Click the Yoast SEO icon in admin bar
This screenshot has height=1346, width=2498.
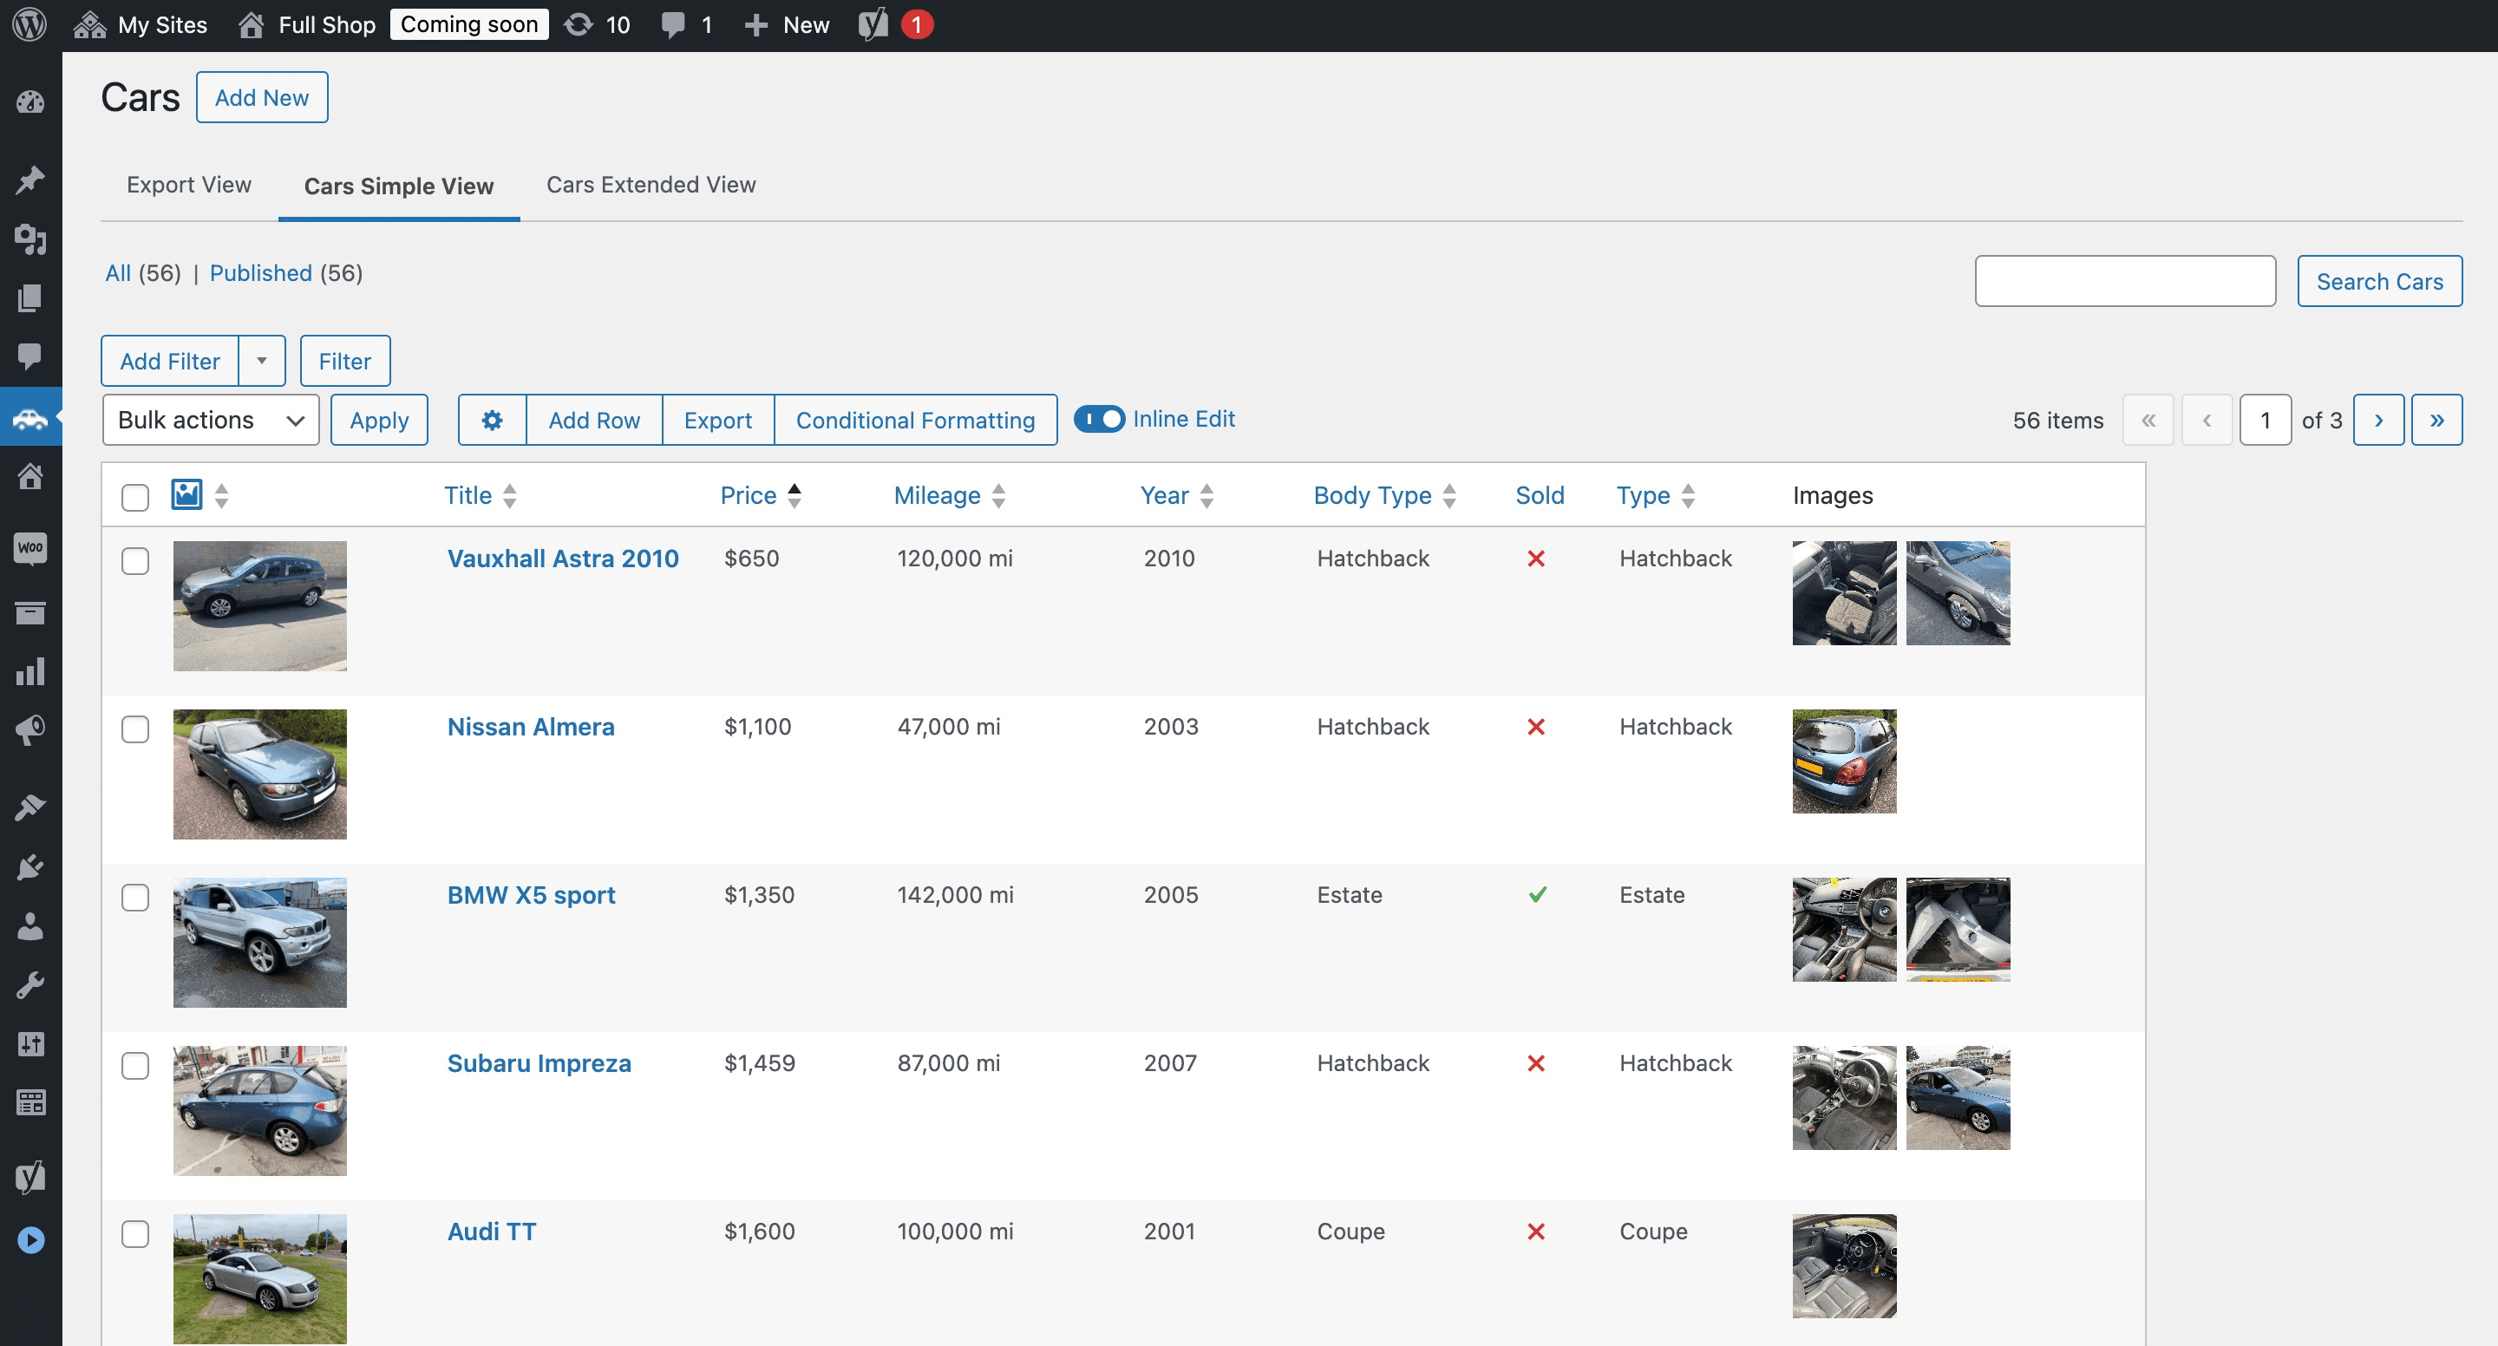pyautogui.click(x=873, y=25)
